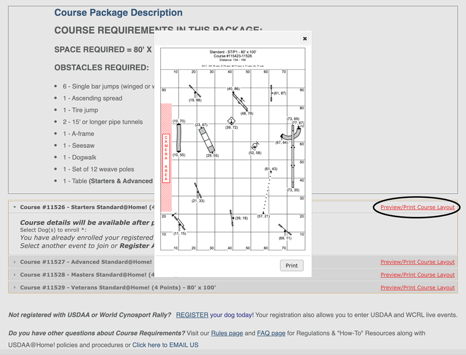Follow the REGISTER link
Screen dimensions: 466x355
tap(192, 315)
